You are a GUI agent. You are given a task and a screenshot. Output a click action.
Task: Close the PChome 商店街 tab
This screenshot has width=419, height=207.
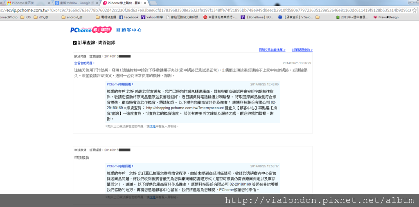click(49, 3)
